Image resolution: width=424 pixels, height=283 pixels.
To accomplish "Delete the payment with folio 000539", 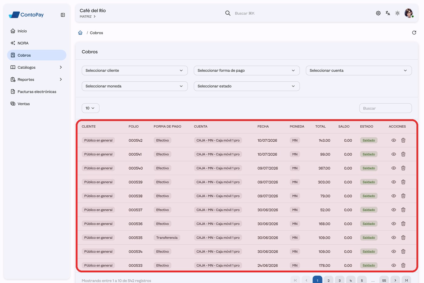I will pos(403,182).
